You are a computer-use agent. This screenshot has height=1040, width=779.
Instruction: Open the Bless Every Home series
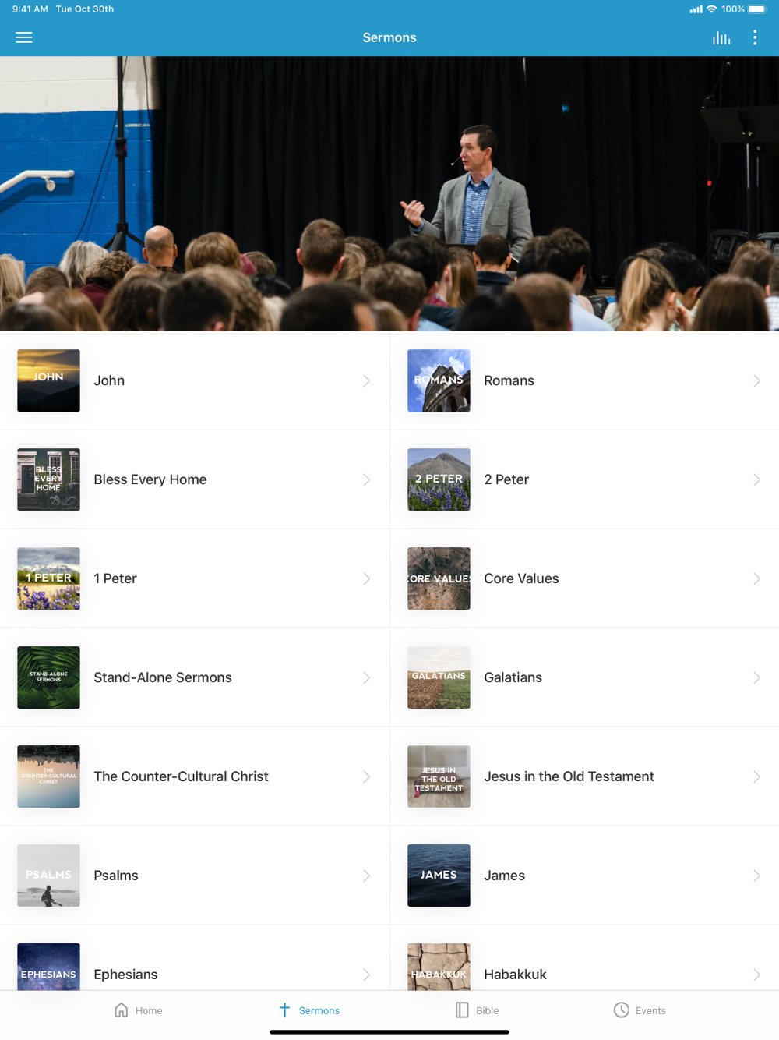click(195, 479)
